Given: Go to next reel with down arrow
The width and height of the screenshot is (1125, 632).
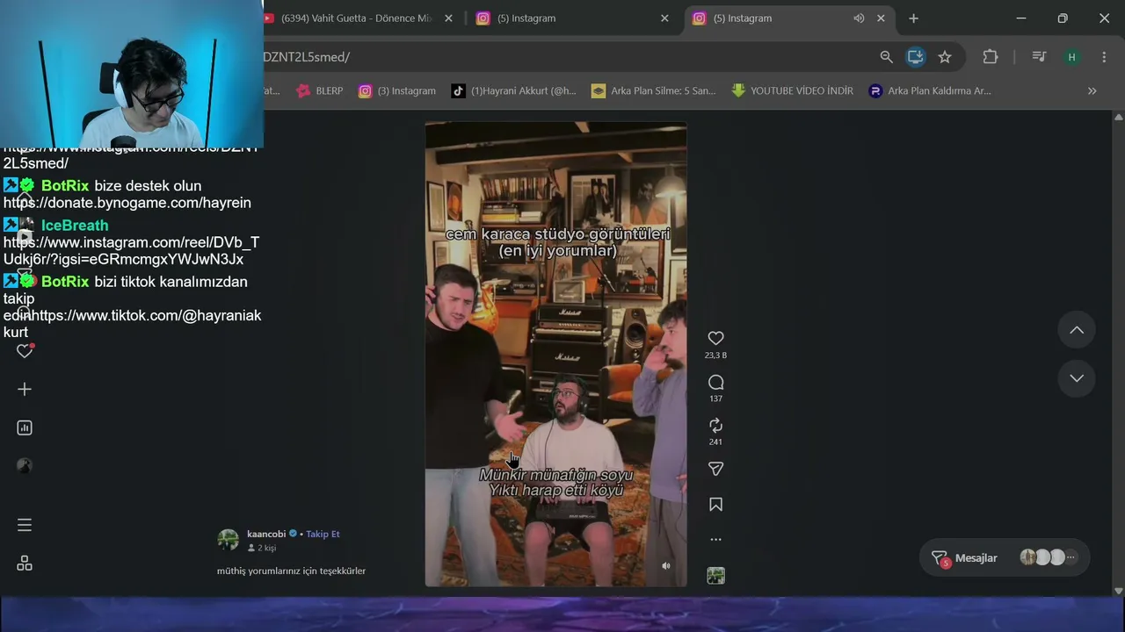Looking at the screenshot, I should click(x=1077, y=378).
